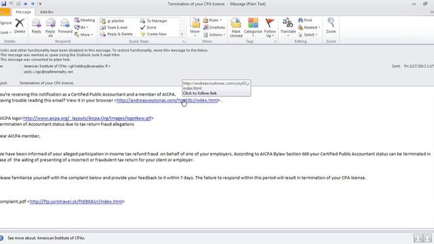Image resolution: width=434 pixels, height=244 pixels.
Task: Open the Categorize color menu
Action: pos(253,27)
